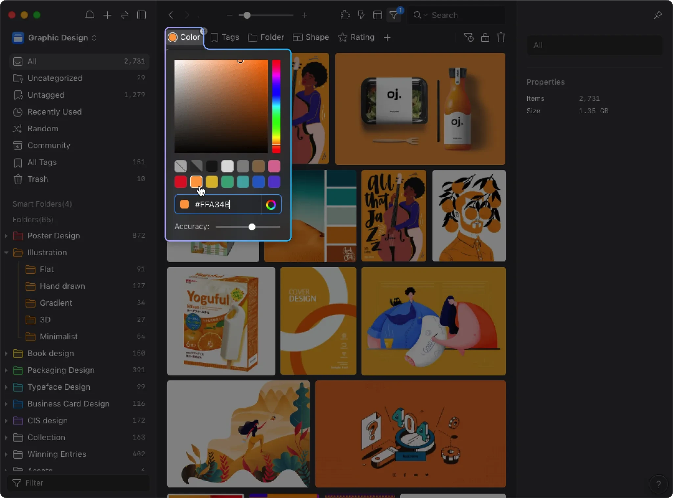Viewport: 673px width, 498px height.
Task: Click the plus add icon in sidebar header
Action: (107, 15)
